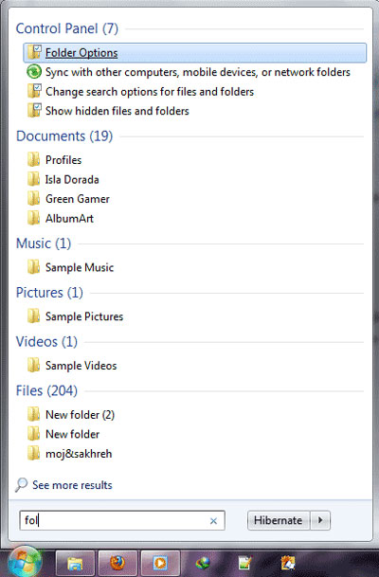Open Firefox from the taskbar
Viewport: 379px width, 577px height.
[x=117, y=564]
